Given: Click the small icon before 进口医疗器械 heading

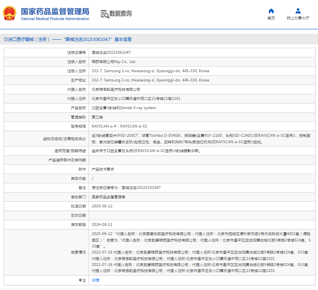Looking at the screenshot, I should tap(5, 39).
